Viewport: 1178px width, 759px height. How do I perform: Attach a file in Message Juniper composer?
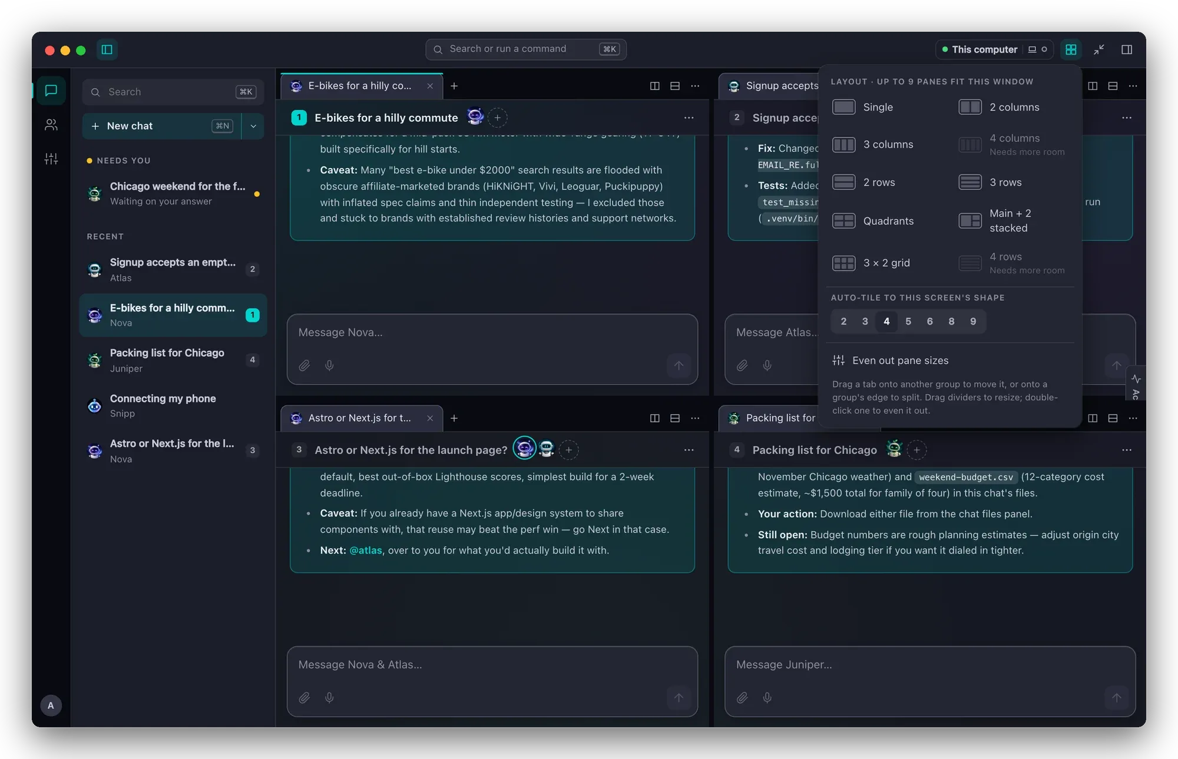(742, 698)
